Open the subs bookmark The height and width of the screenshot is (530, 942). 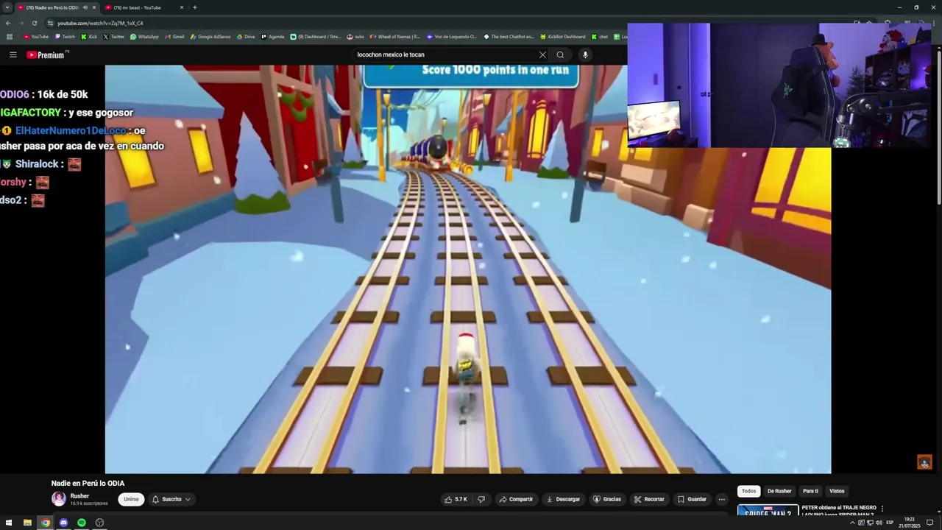pyautogui.click(x=355, y=36)
